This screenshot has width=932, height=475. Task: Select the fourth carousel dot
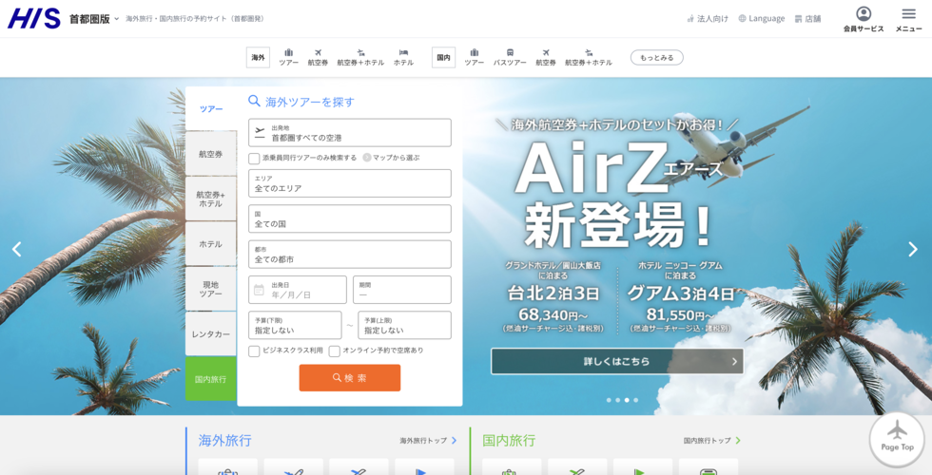pos(635,400)
